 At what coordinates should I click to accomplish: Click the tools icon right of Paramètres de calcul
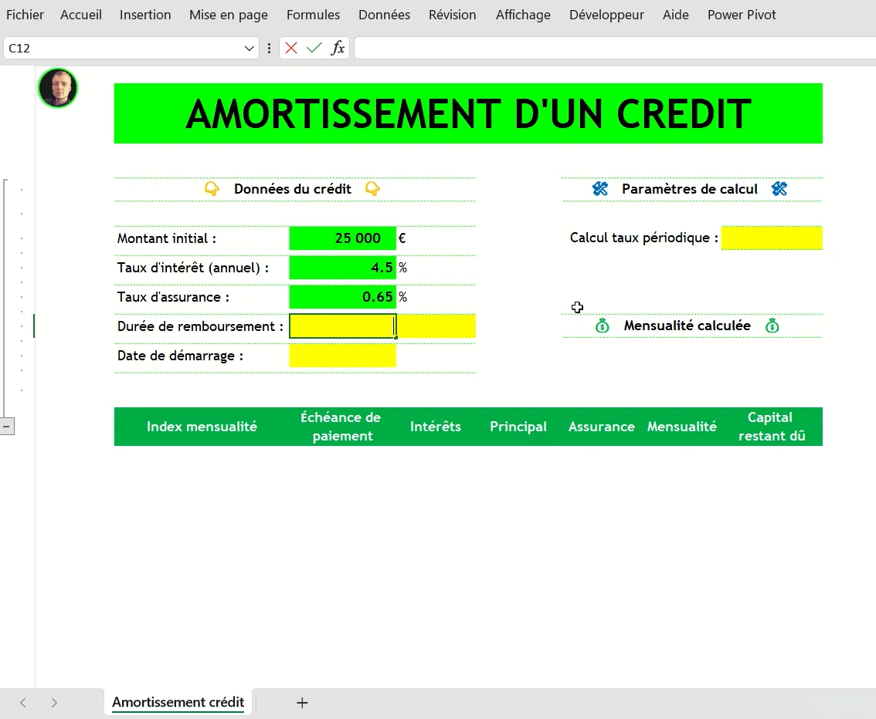[x=779, y=188]
